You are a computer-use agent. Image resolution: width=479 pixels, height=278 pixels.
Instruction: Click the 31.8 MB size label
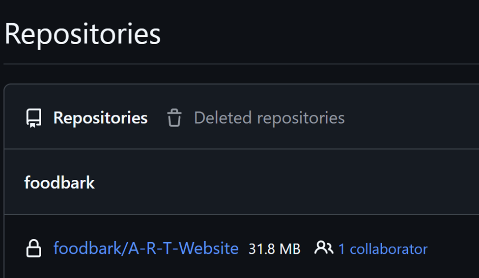(274, 249)
